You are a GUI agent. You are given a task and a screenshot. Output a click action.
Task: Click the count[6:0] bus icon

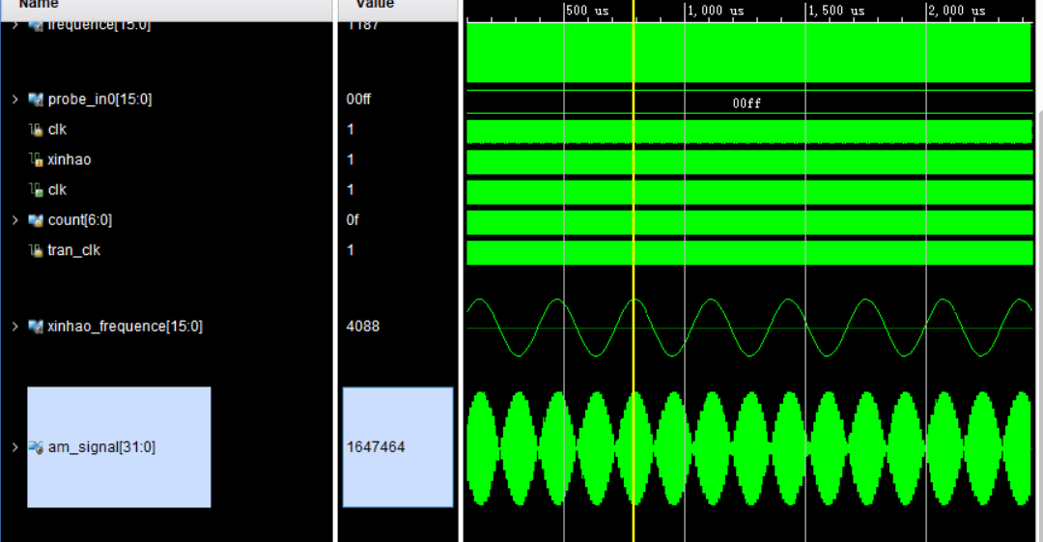click(36, 219)
